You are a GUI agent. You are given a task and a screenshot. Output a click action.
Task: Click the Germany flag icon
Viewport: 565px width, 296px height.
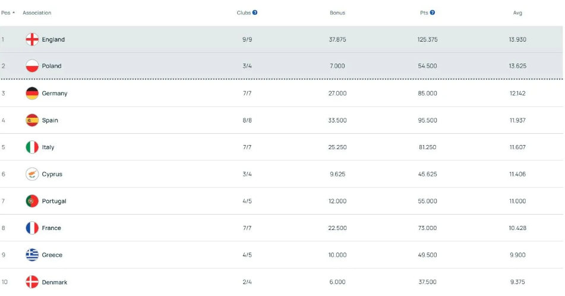[x=32, y=93]
